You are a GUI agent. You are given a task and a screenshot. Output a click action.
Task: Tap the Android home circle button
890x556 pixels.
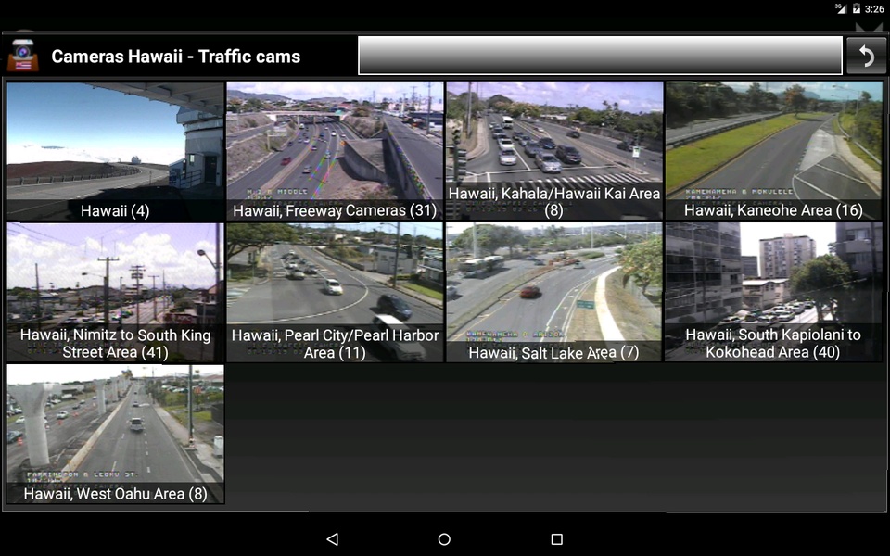[x=444, y=539]
